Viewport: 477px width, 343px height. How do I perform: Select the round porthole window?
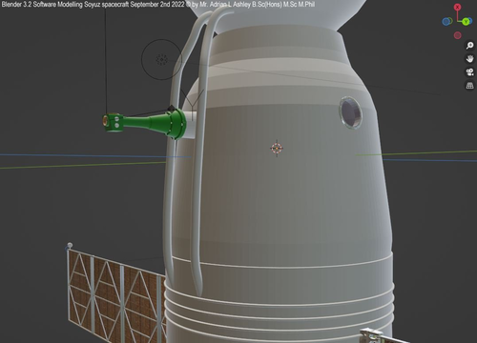350,112
